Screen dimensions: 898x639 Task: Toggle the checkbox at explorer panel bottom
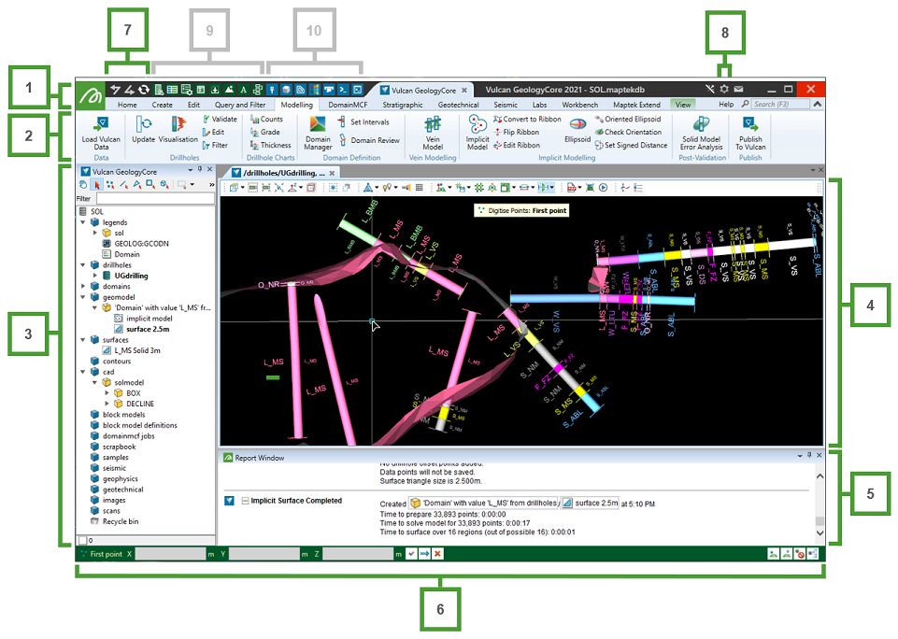click(82, 540)
